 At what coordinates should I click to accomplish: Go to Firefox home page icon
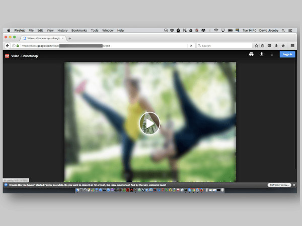pos(283,46)
